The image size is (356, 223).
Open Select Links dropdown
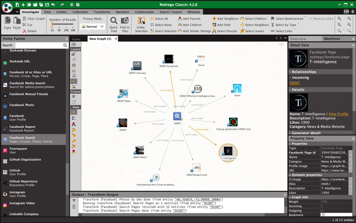(283, 31)
